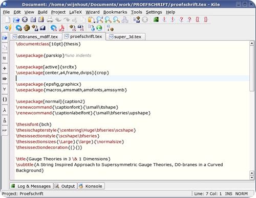256x198 pixels.
Task: Compile with PDFLaTeX gear icon
Action: tap(54, 28)
